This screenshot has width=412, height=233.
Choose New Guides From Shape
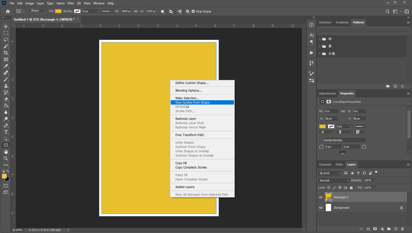click(x=202, y=103)
